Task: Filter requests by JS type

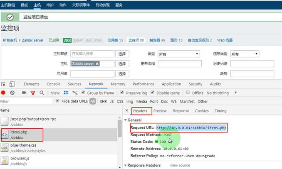Action: click(x=112, y=101)
